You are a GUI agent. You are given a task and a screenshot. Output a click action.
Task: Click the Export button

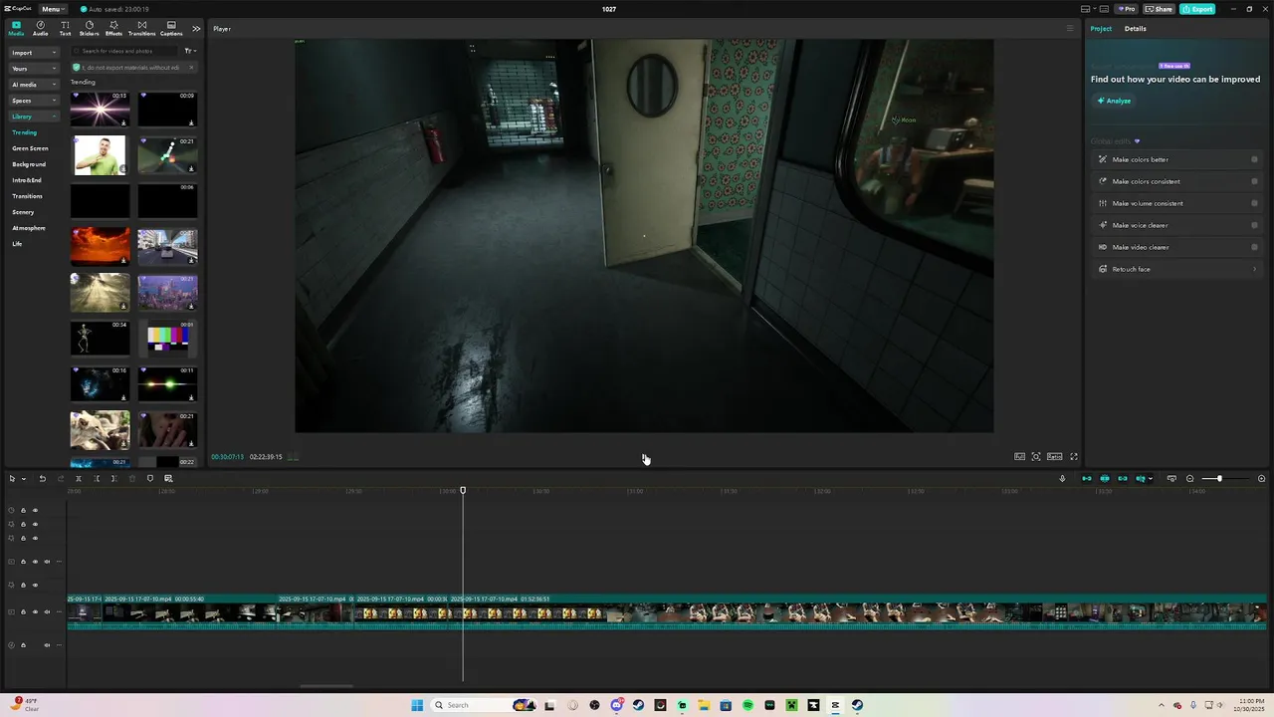[1197, 9]
